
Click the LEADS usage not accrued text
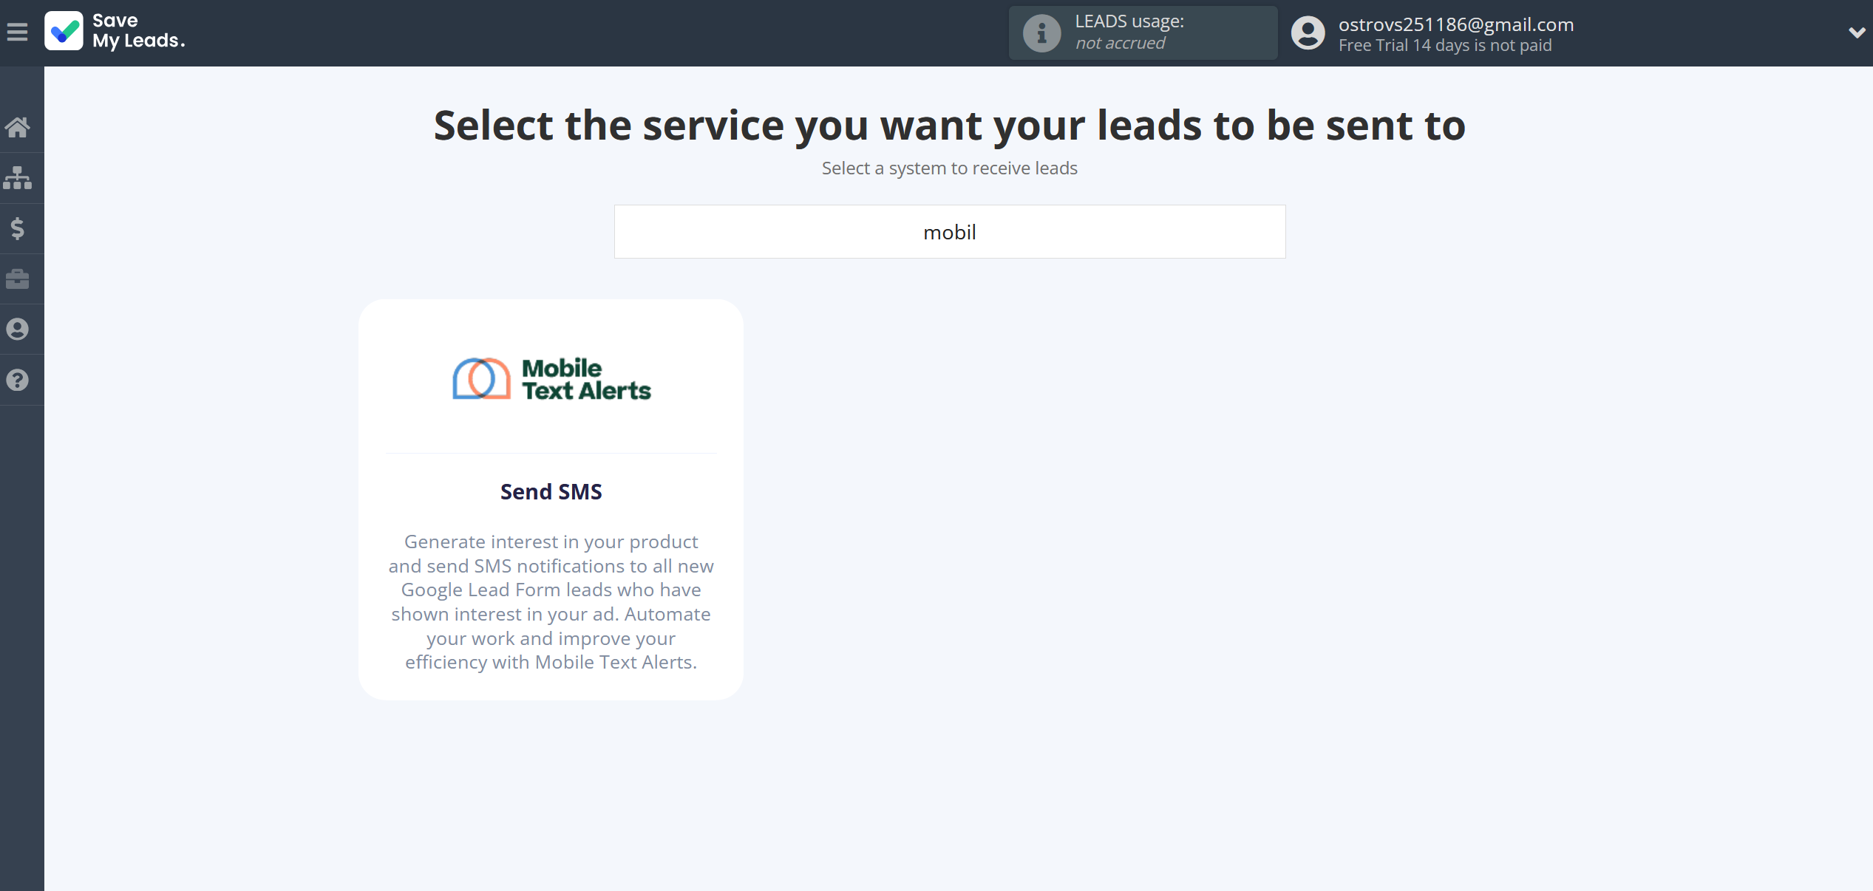(1129, 33)
